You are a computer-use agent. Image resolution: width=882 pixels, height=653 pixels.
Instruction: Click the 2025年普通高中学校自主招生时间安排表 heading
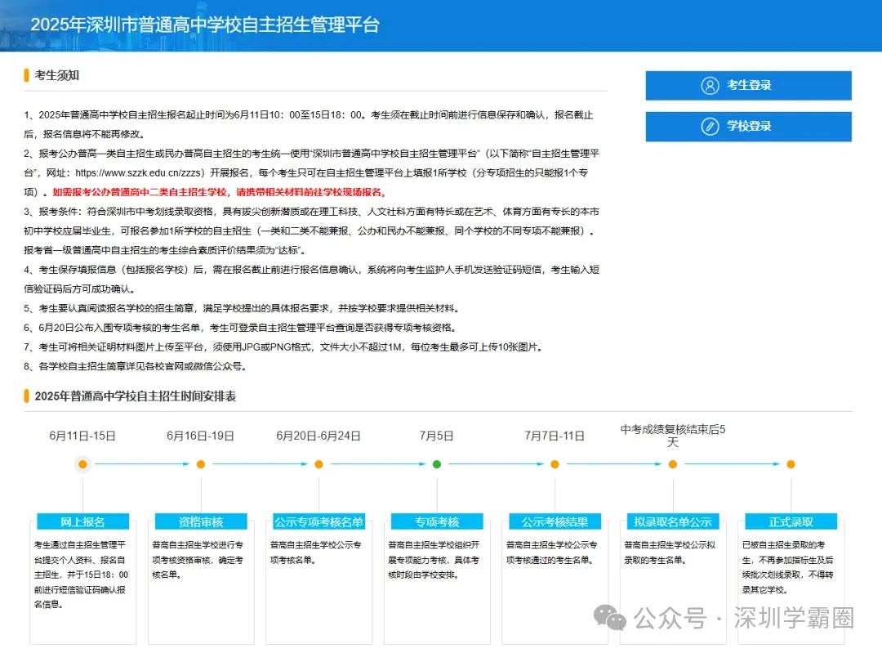(135, 396)
